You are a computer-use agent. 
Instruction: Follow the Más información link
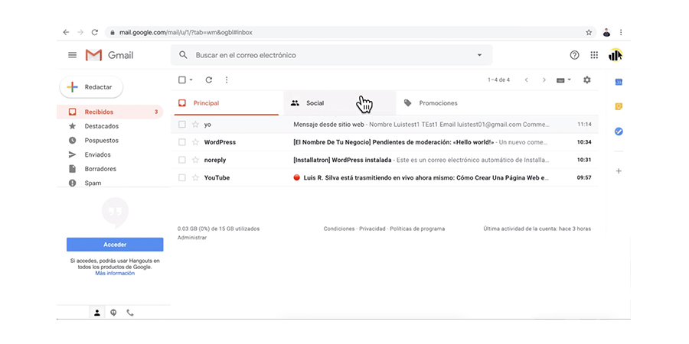tap(115, 274)
